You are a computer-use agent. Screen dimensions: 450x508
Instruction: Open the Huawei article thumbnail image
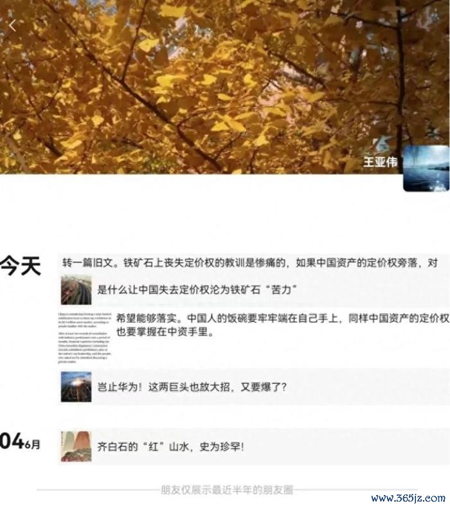pyautogui.click(x=76, y=387)
